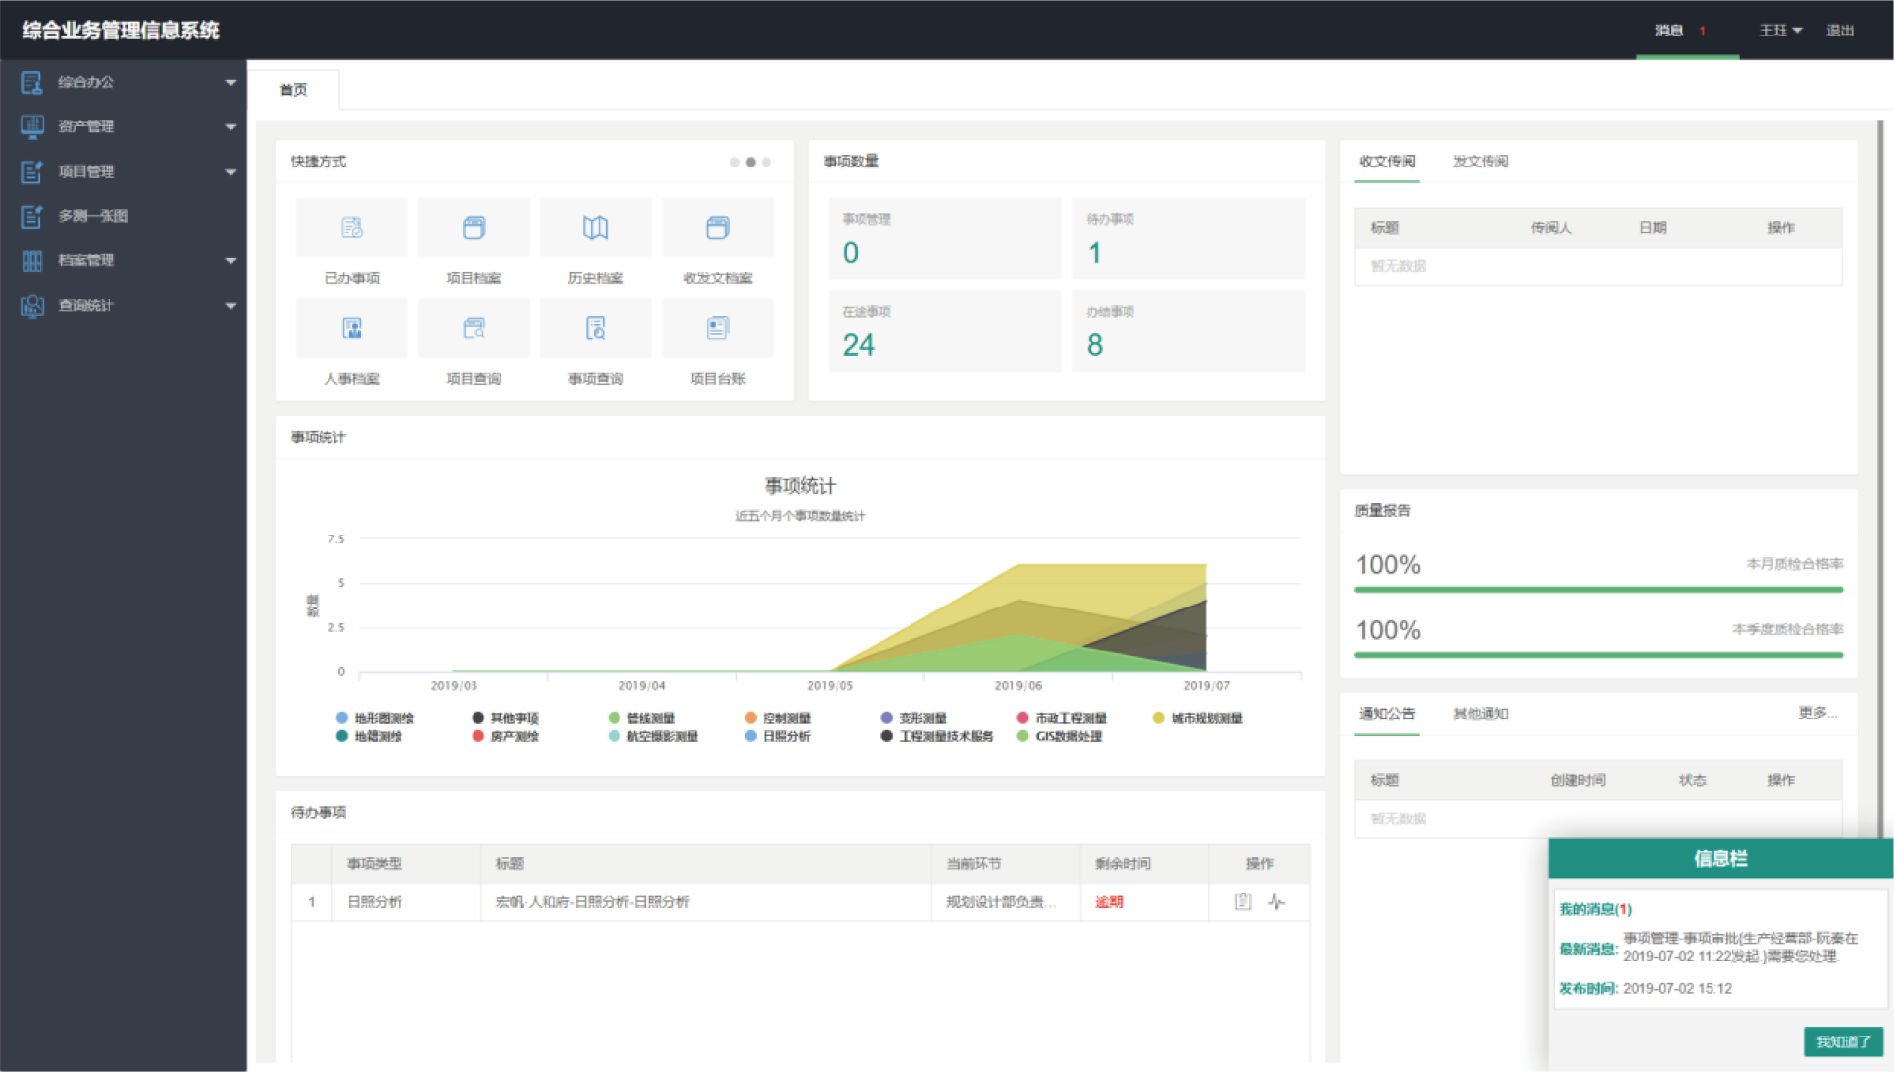
Task: Click the 更多 link in the notices panel
Action: 1816,713
